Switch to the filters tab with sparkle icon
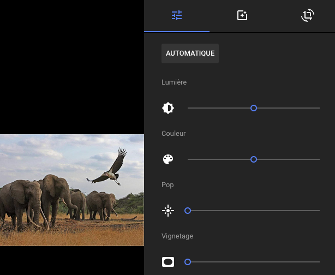This screenshot has height=275, width=335. click(242, 15)
